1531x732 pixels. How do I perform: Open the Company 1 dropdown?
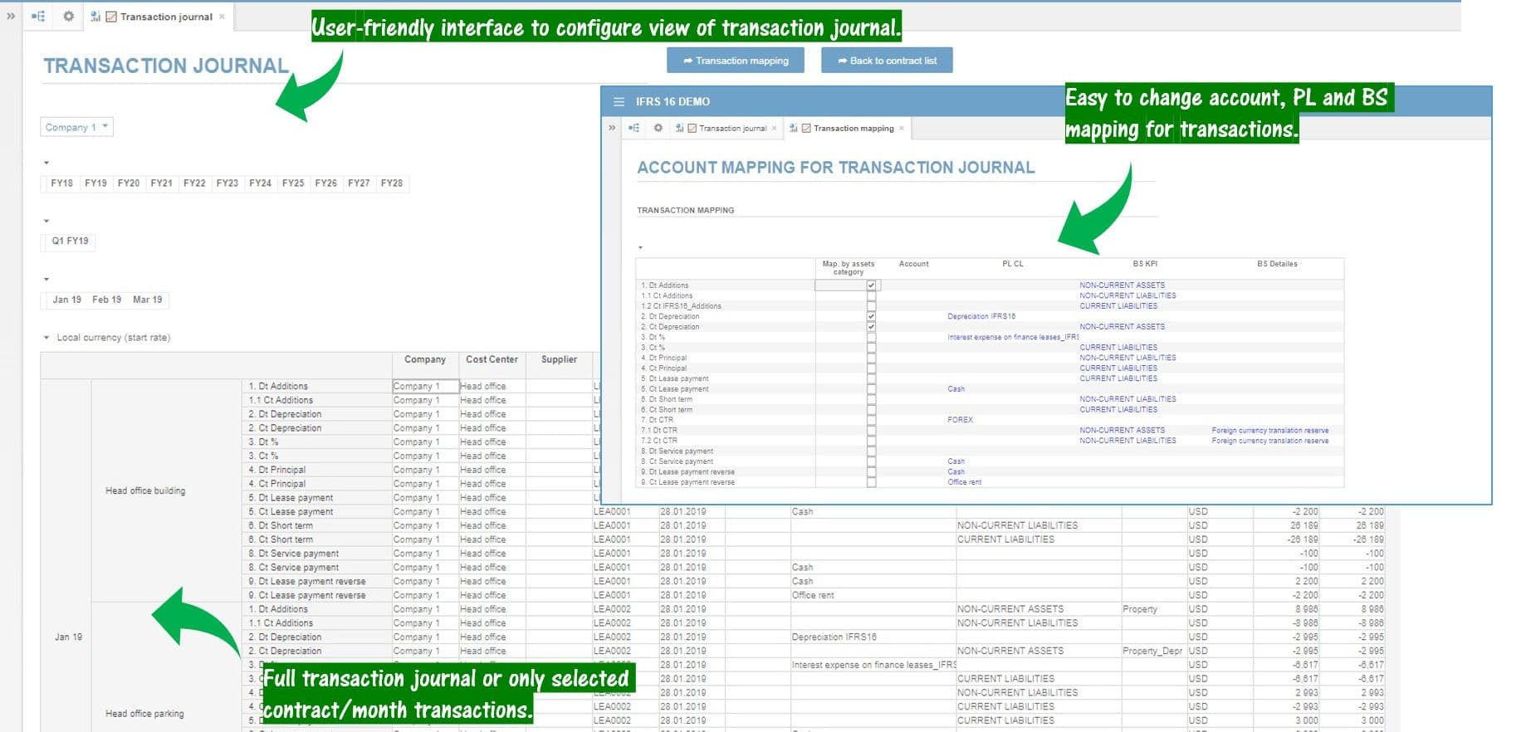[x=76, y=127]
